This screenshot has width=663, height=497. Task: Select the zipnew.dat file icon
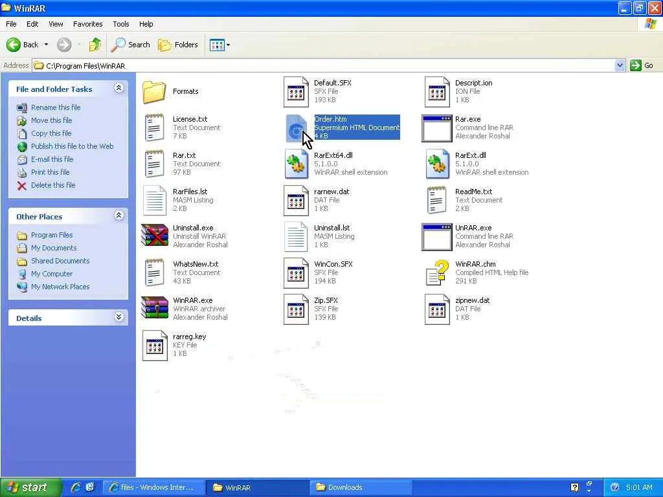437,309
